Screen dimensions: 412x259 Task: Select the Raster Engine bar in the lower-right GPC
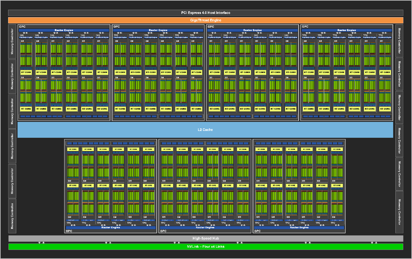(299, 228)
